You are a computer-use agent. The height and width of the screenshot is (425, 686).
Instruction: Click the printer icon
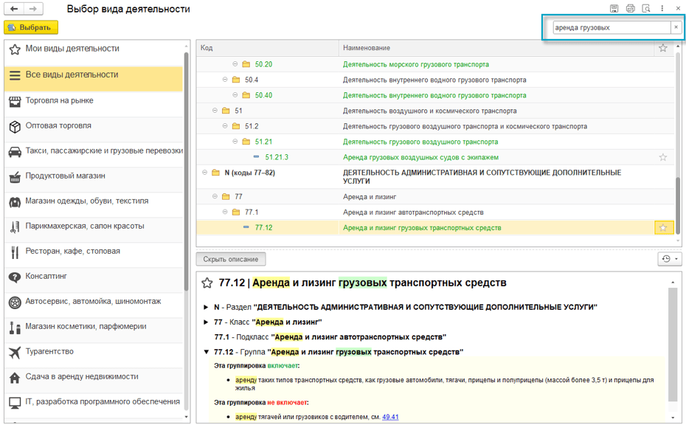tap(631, 9)
